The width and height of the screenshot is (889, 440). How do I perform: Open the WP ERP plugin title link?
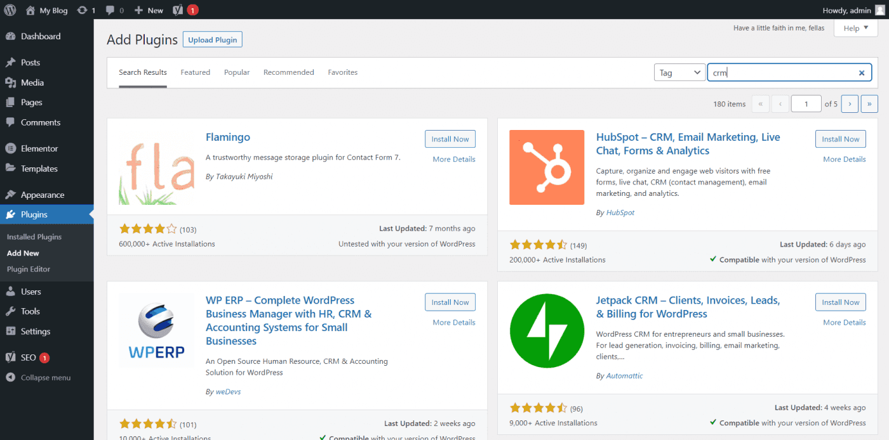[289, 321]
